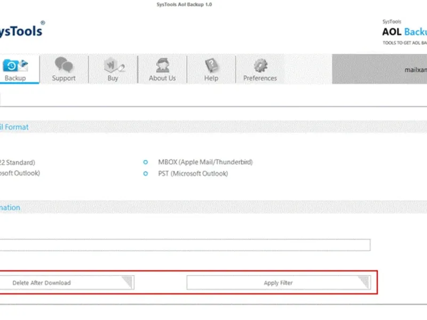Click the Preferences label
Screen dimensions: 427x320
pyautogui.click(x=260, y=78)
